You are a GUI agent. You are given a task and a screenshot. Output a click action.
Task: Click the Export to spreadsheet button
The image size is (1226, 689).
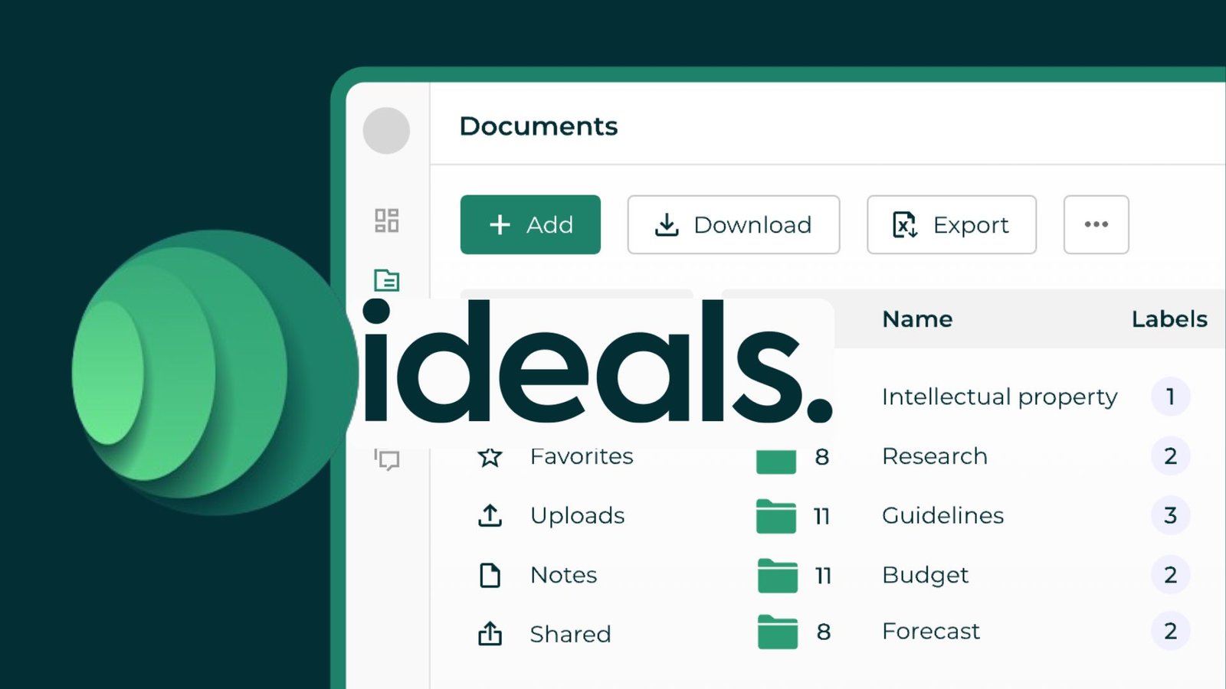(x=951, y=224)
